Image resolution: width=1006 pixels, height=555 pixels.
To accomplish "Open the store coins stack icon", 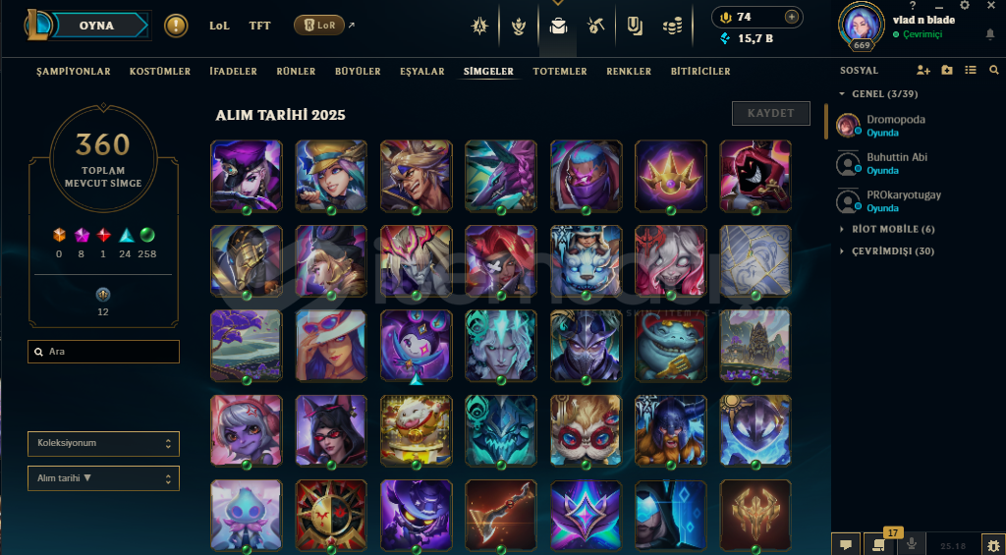I will pos(672,27).
